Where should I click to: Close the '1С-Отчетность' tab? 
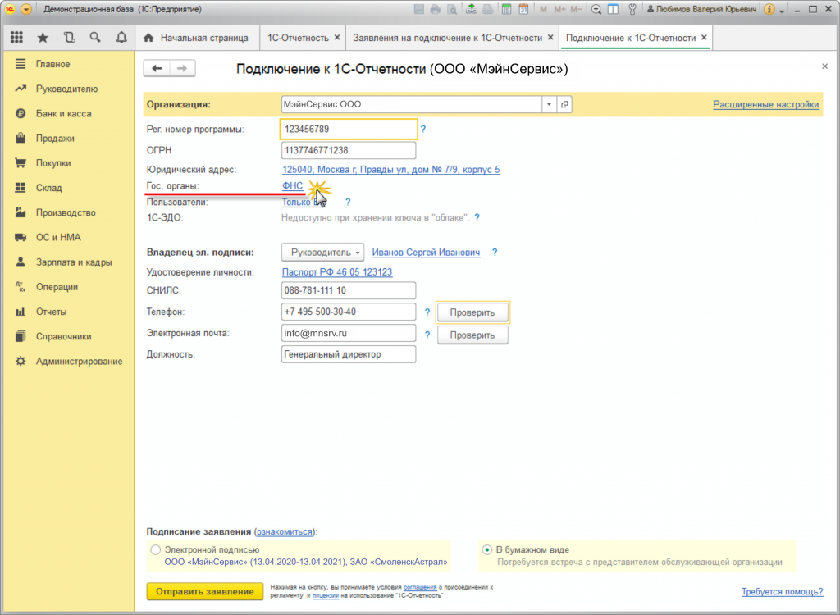(337, 38)
